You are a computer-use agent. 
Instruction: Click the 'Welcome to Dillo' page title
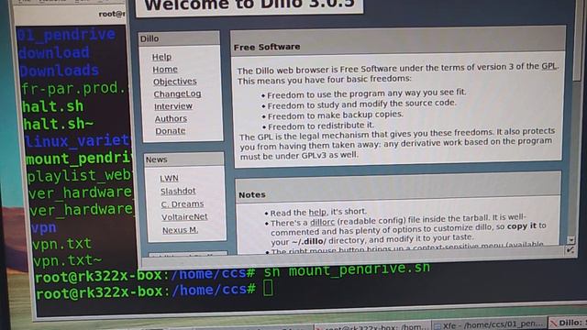[x=249, y=5]
